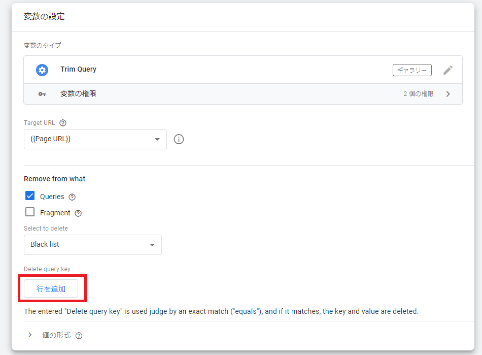The width and height of the screenshot is (482, 355).
Task: Open the help icon next to Fragment
Action: 78,213
